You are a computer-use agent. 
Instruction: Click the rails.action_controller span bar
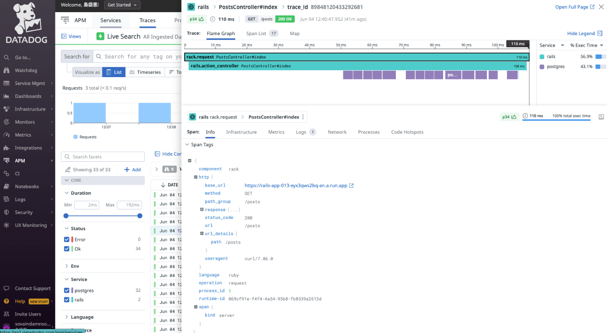pos(358,66)
